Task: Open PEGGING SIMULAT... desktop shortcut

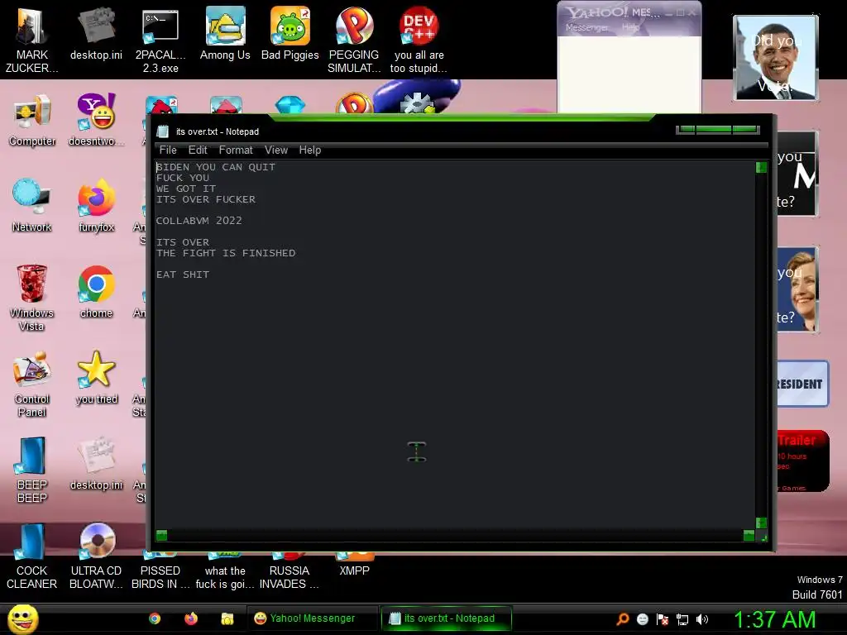Action: tap(354, 40)
